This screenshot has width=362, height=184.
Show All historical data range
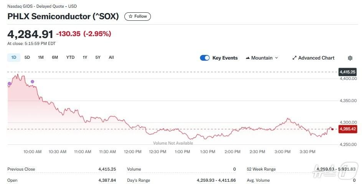111,58
